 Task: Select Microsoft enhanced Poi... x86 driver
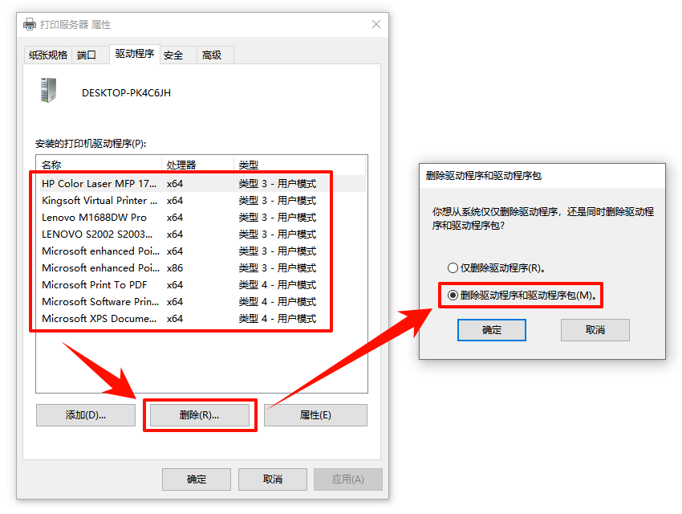(201, 268)
